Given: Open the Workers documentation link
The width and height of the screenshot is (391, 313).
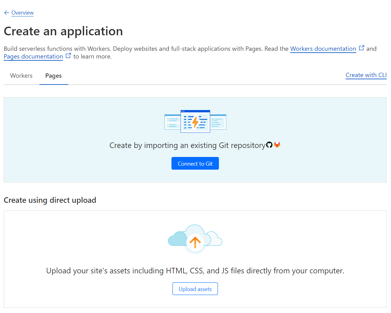Looking at the screenshot, I should click(323, 49).
